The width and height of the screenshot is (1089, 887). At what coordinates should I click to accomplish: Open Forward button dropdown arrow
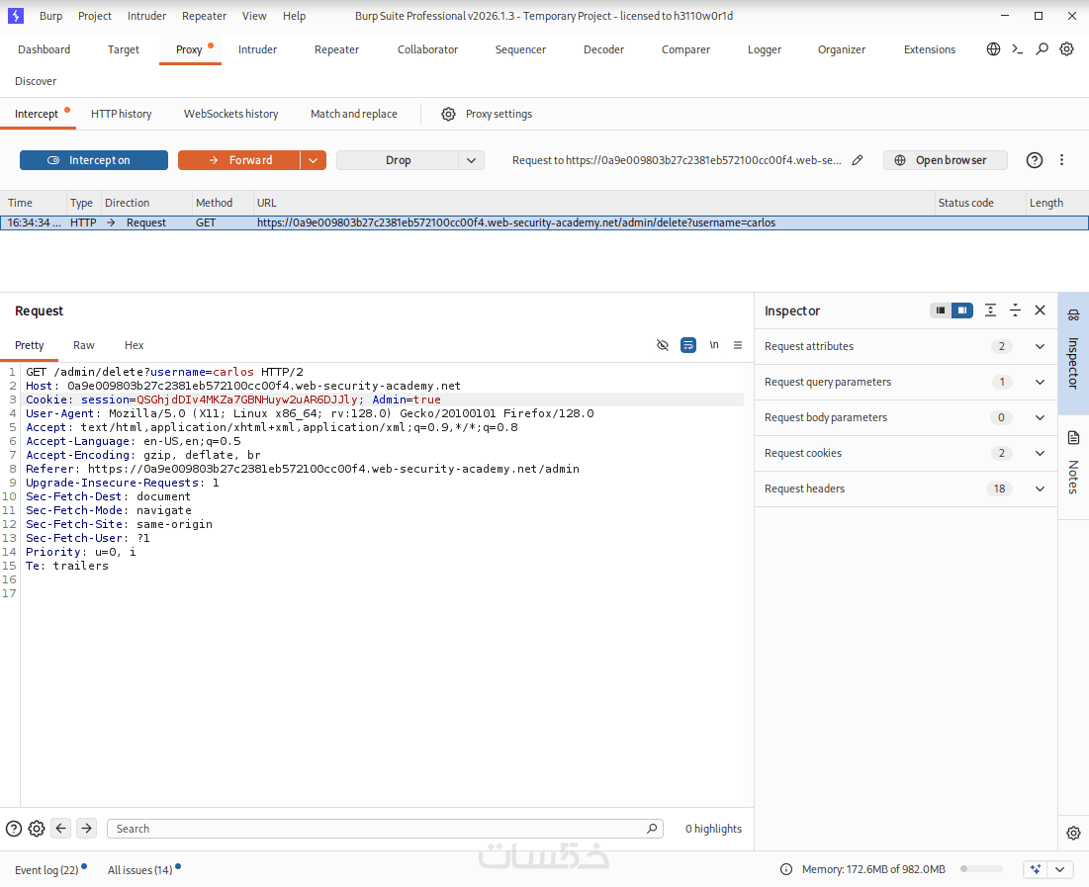pyautogui.click(x=314, y=160)
